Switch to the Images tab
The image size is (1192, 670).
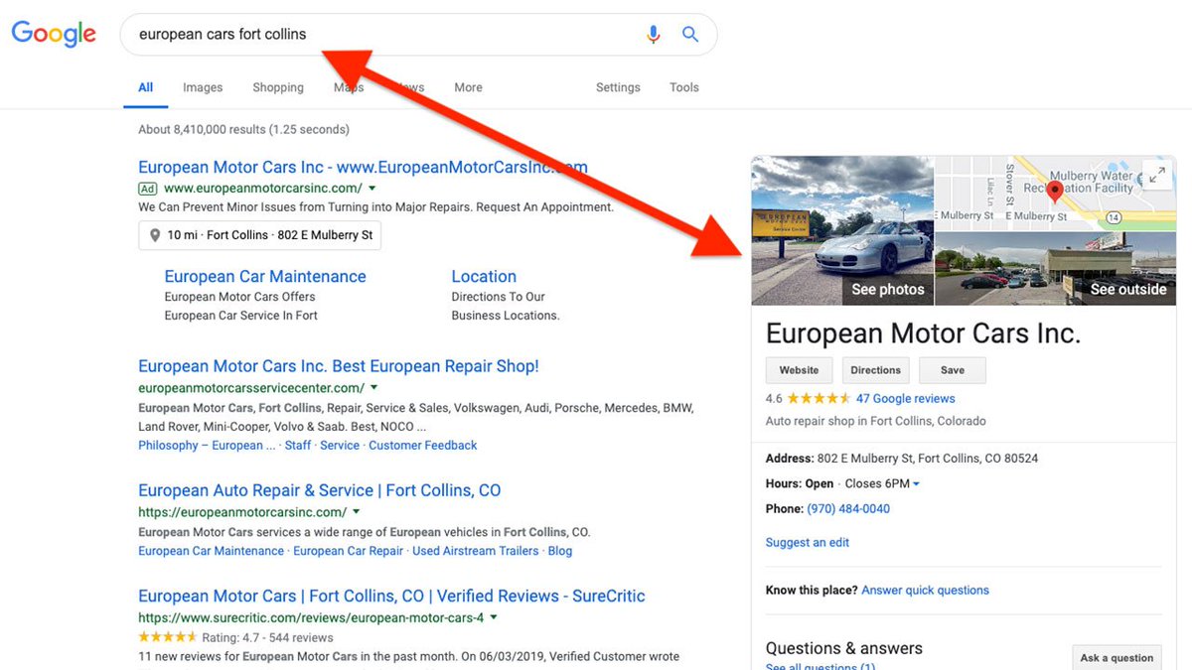[x=203, y=87]
